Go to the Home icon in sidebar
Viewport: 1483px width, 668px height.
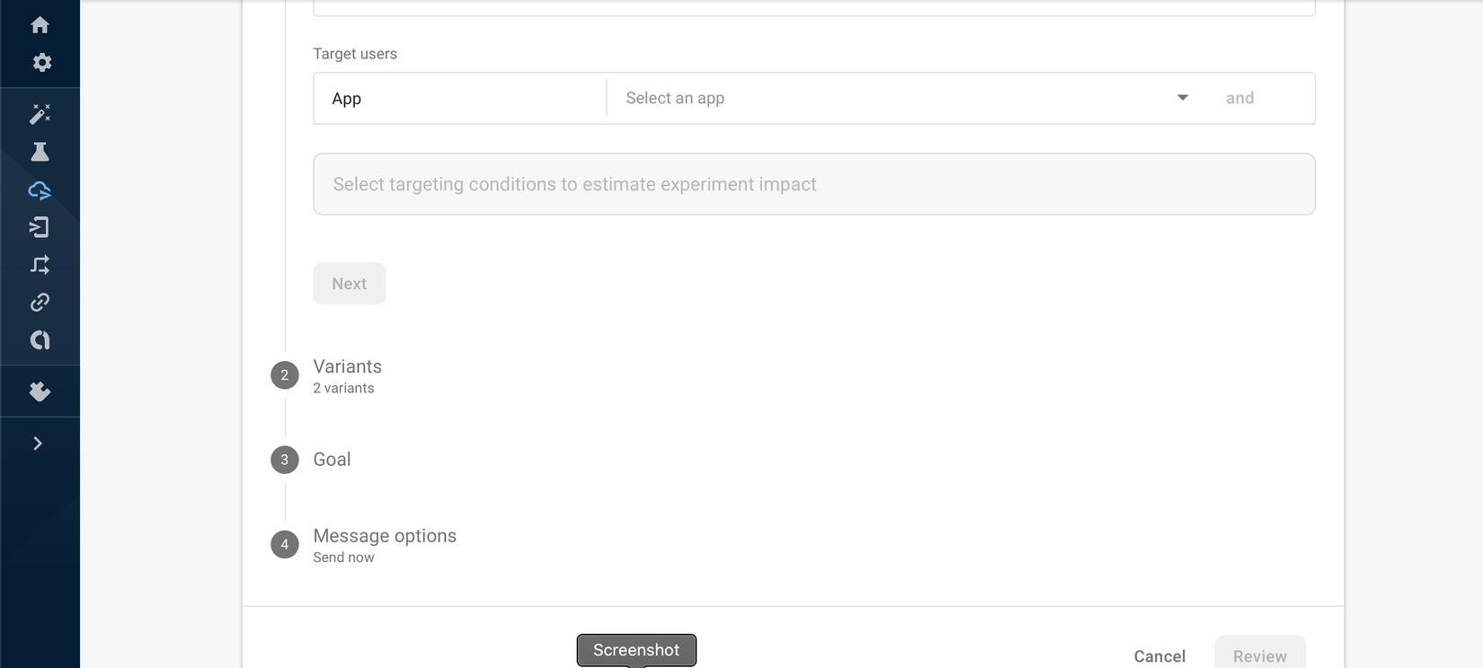[40, 25]
